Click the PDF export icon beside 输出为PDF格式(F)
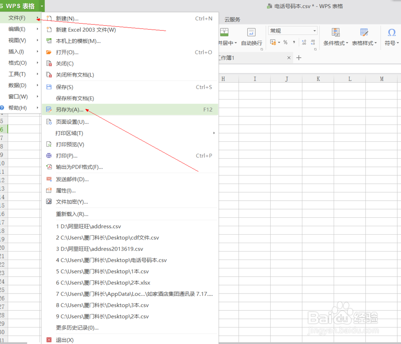 pos(49,167)
